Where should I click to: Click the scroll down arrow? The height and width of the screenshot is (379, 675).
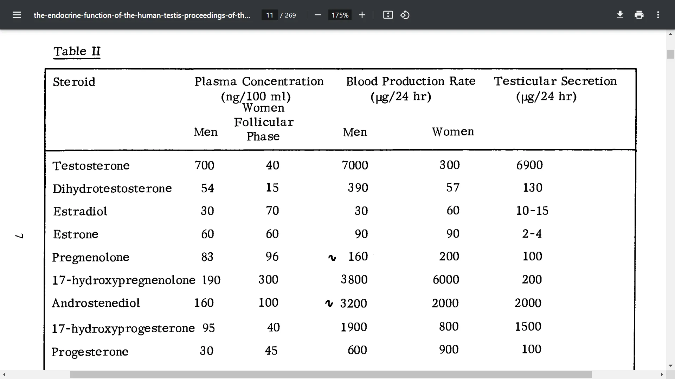point(670,366)
